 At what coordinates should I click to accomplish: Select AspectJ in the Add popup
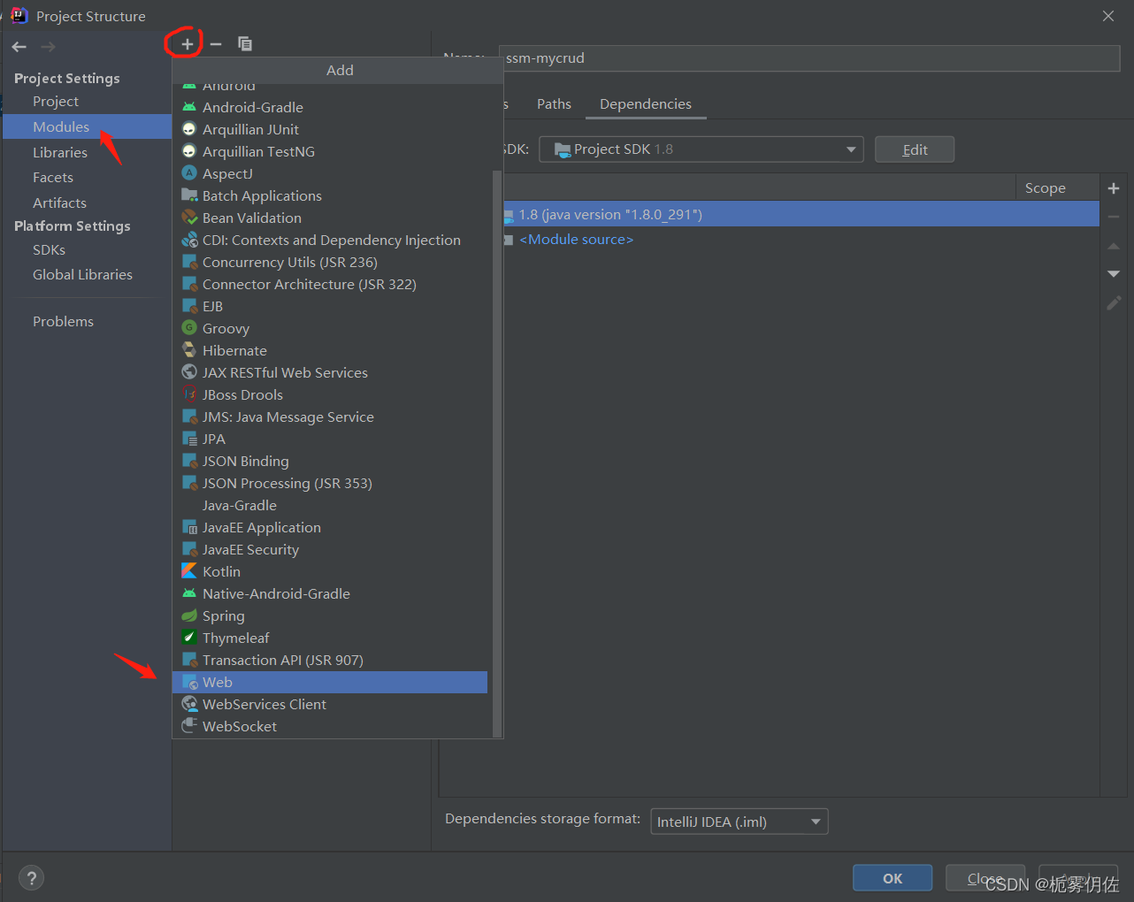330,173
